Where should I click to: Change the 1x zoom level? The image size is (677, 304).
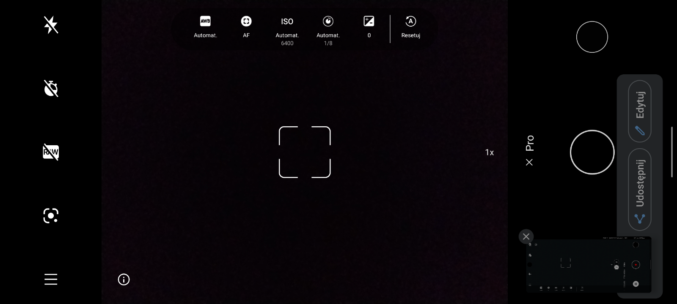tap(489, 152)
